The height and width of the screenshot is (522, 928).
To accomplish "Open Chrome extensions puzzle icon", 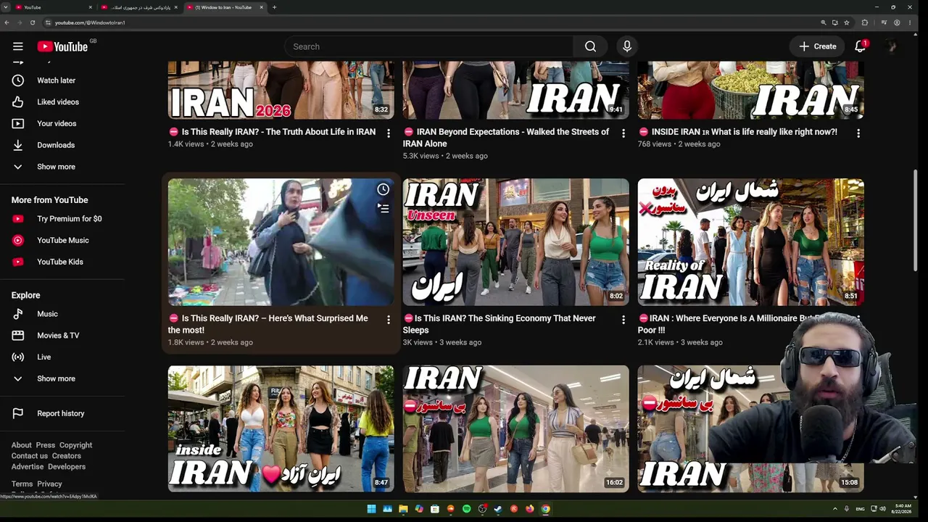I will pyautogui.click(x=864, y=22).
